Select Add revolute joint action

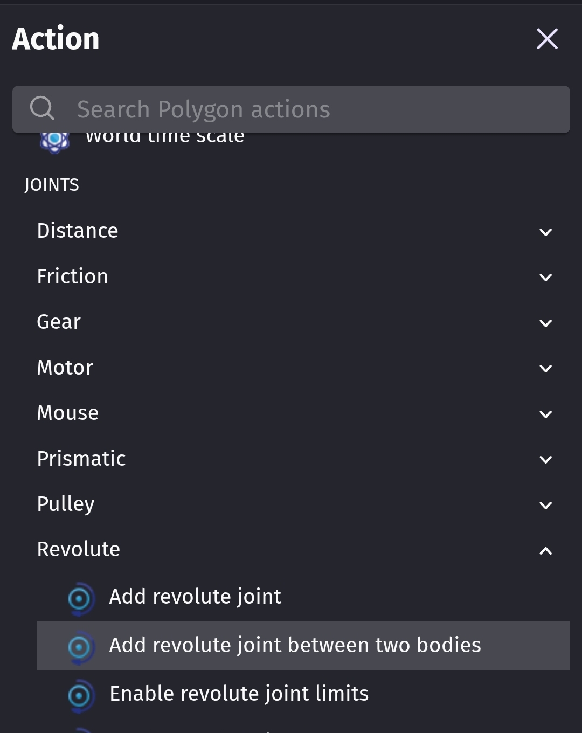[x=195, y=597]
